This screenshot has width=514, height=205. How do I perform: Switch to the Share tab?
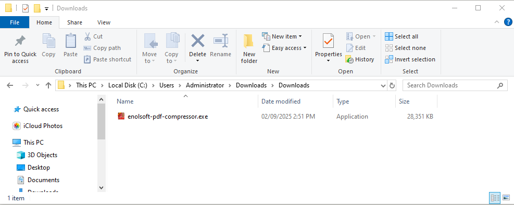click(x=75, y=22)
